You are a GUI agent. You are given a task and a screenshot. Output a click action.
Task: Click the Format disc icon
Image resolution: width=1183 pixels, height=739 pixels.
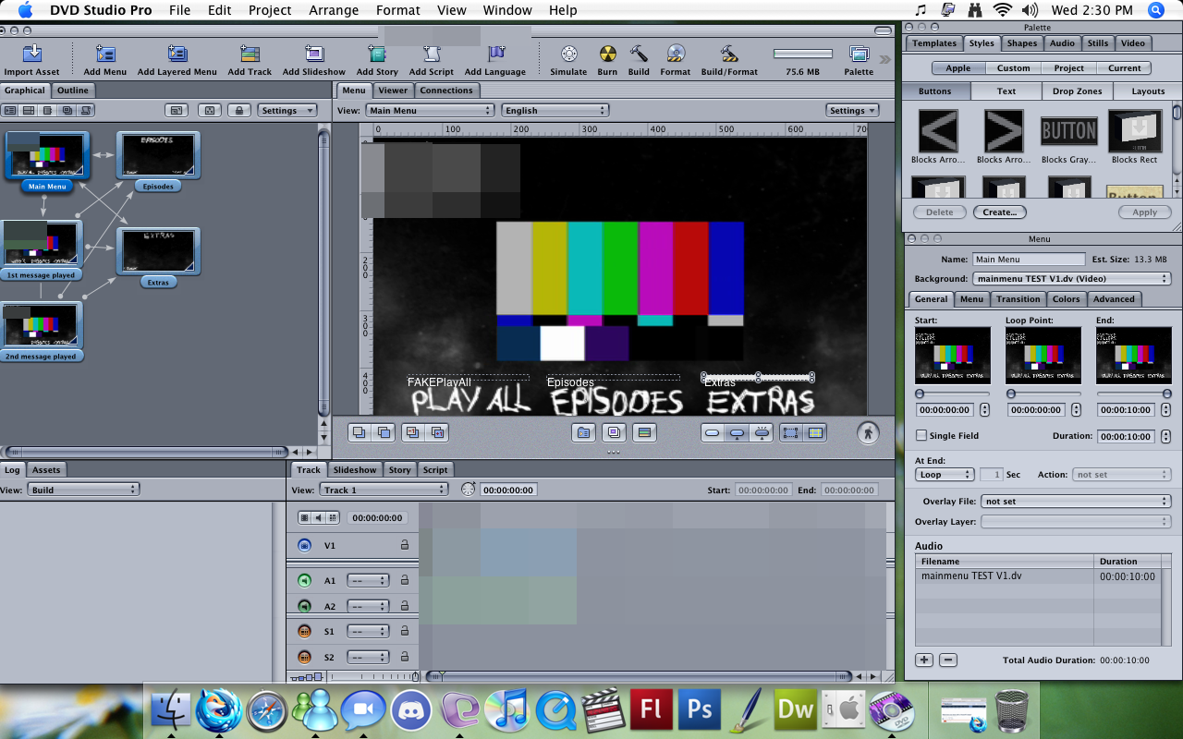point(676,54)
